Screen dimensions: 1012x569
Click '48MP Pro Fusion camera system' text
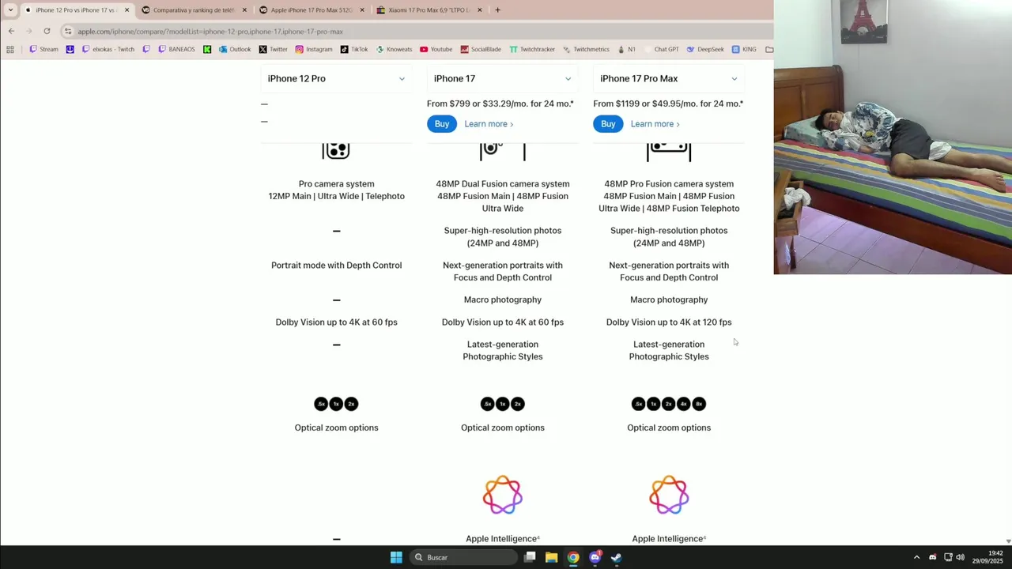(669, 184)
